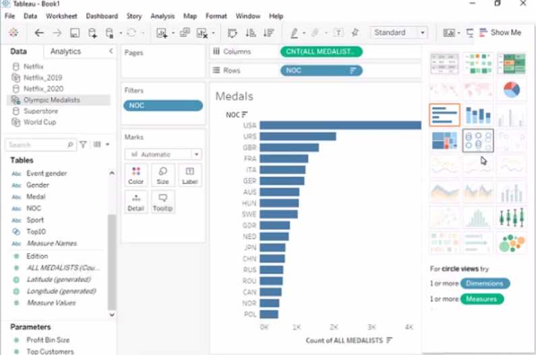536x355 pixels.
Task: Toggle the Show Me panel
Action: click(x=499, y=32)
